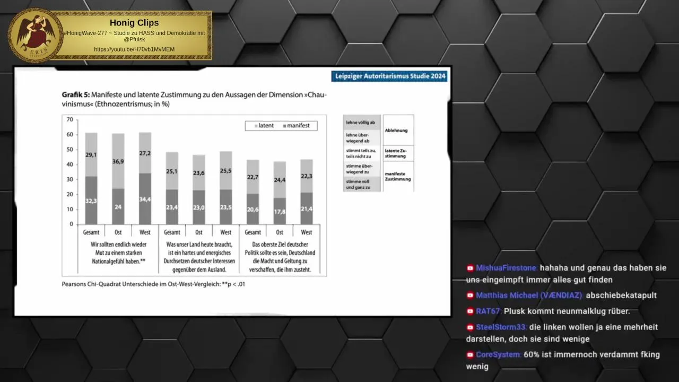Click the Eris winged figure logo
The image size is (679, 382).
coord(36,35)
